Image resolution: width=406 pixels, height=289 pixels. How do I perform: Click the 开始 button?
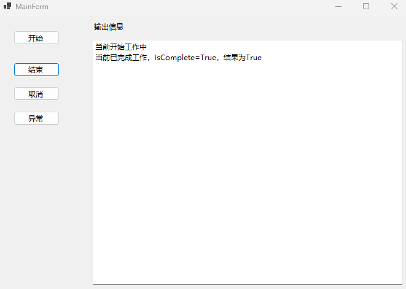(x=36, y=38)
